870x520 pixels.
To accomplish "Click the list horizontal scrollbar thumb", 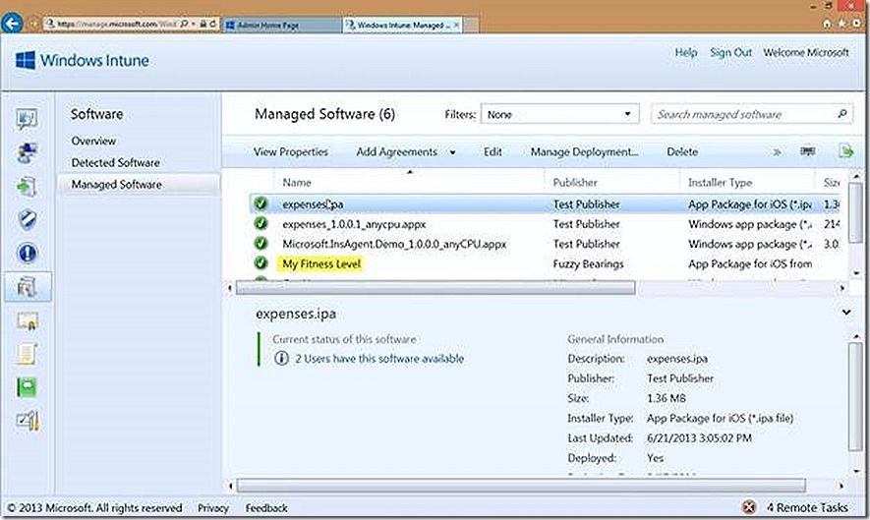I will [x=435, y=287].
